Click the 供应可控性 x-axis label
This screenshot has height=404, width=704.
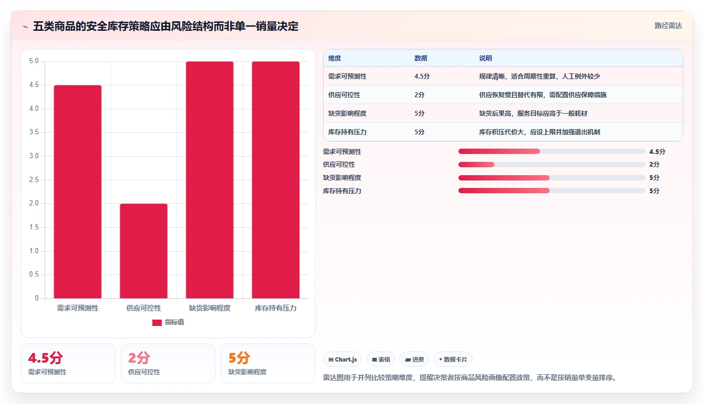coord(144,308)
